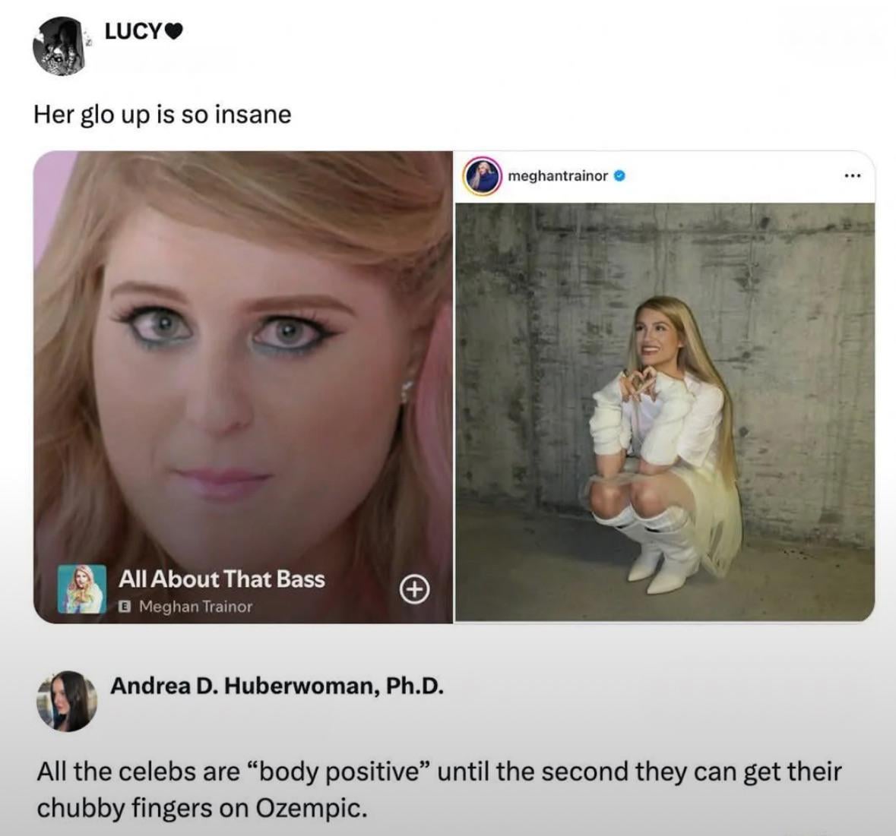Open the album cover thumbnail for the song
The height and width of the screenshot is (836, 896).
click(x=82, y=589)
